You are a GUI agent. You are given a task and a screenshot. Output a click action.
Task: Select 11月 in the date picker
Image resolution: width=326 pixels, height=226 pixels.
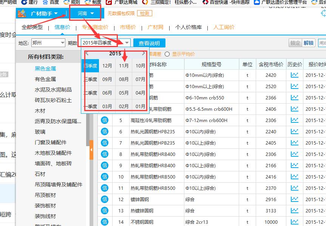[124, 66]
